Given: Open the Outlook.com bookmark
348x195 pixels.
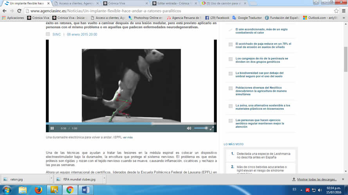Looking at the screenshot, I should (320, 18).
